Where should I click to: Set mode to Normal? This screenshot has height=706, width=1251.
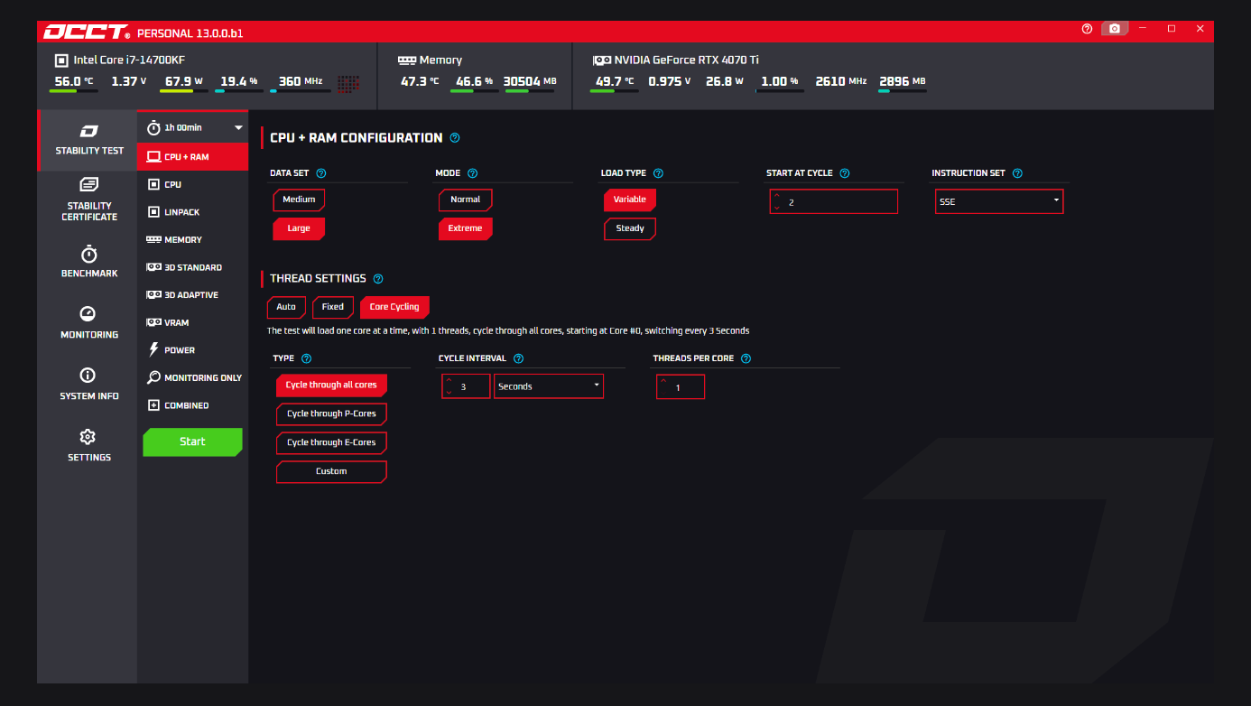tap(465, 200)
